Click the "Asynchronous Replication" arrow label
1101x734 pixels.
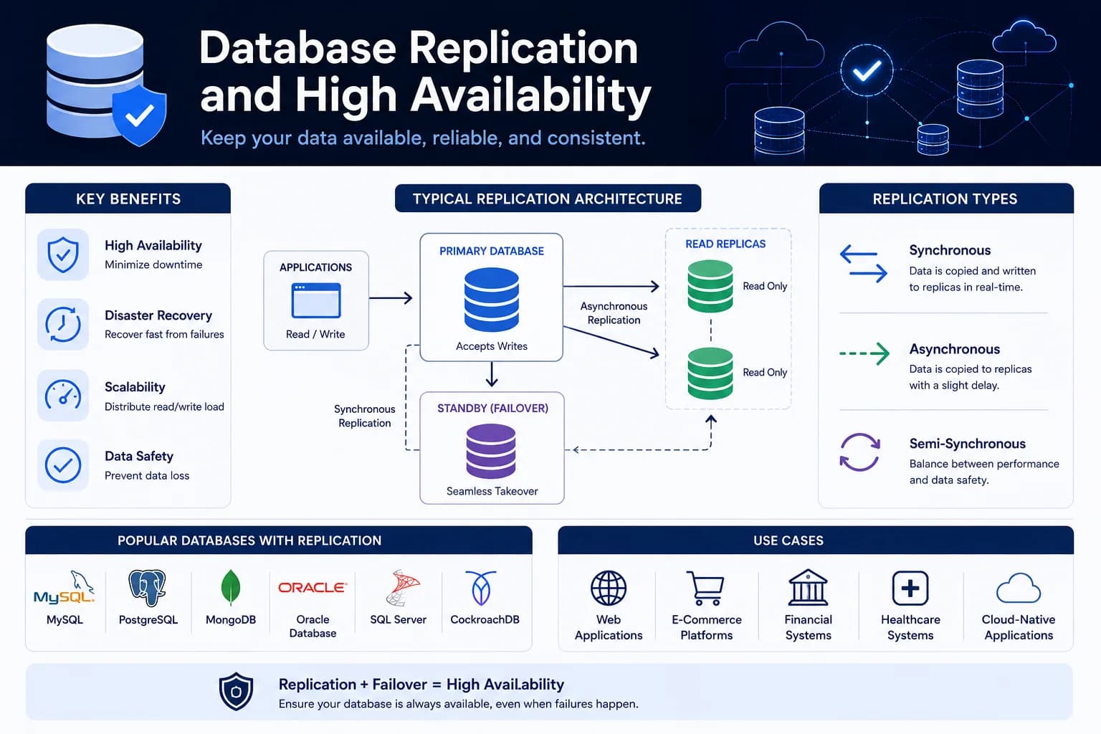pos(614,313)
